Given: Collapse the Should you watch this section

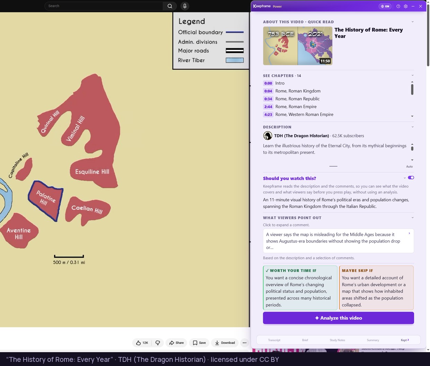Looking at the screenshot, I should [405, 178].
